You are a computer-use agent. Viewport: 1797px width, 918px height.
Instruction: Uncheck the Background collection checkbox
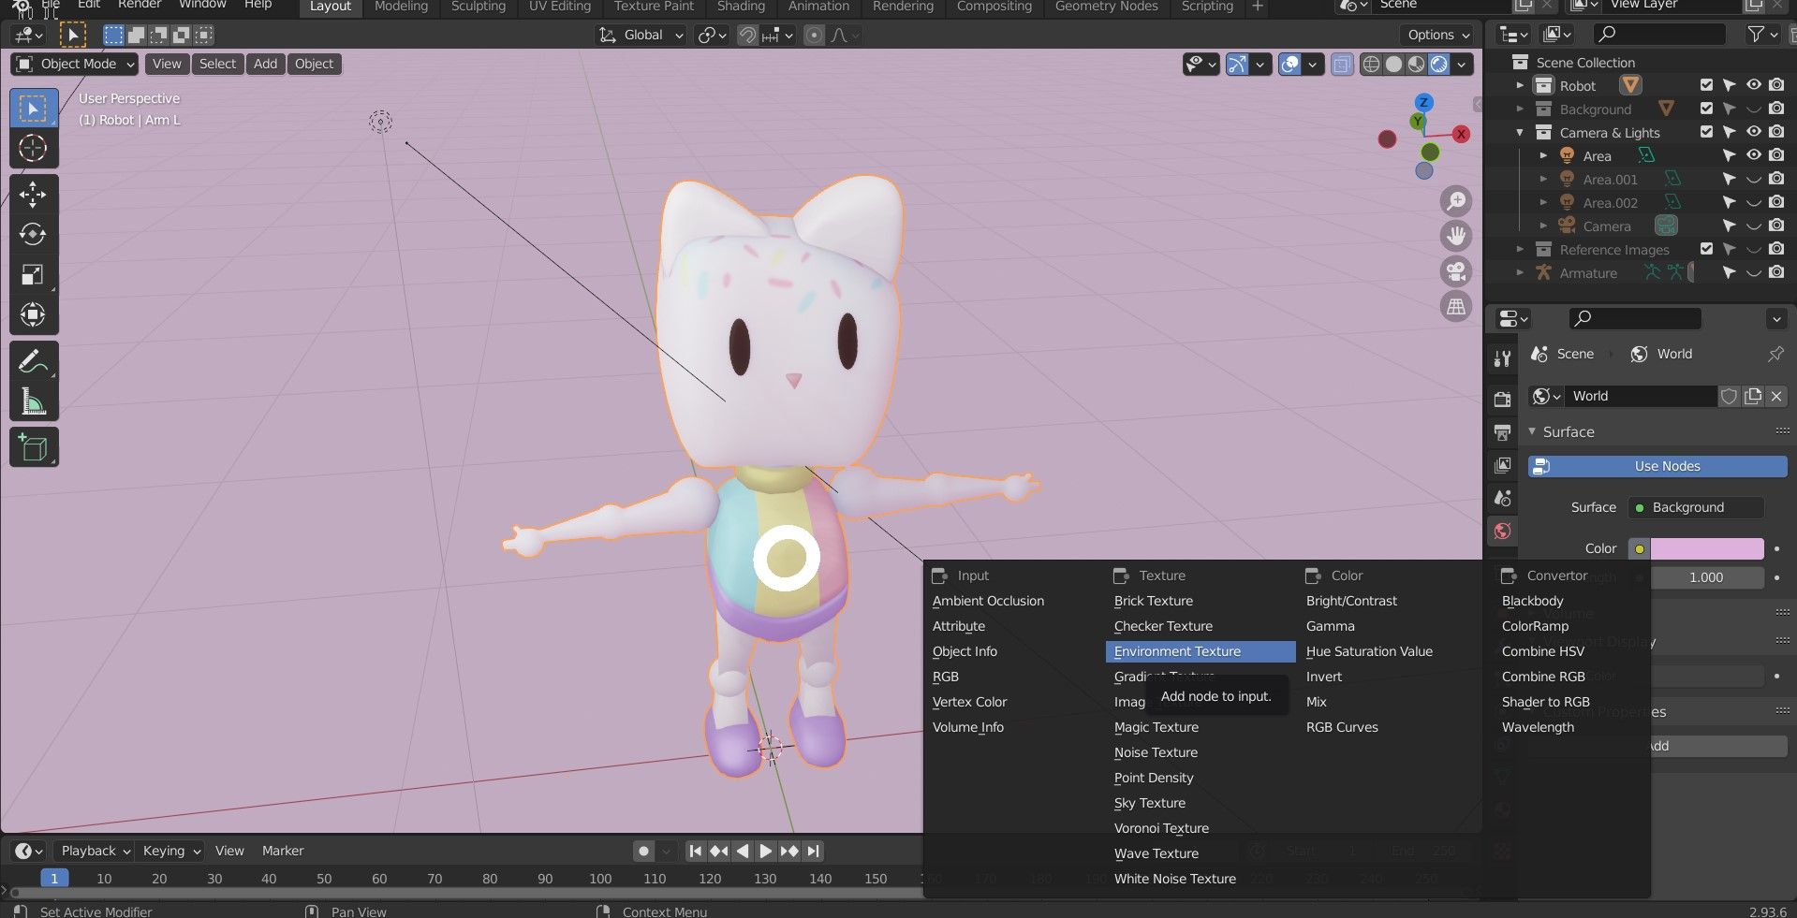1706,109
